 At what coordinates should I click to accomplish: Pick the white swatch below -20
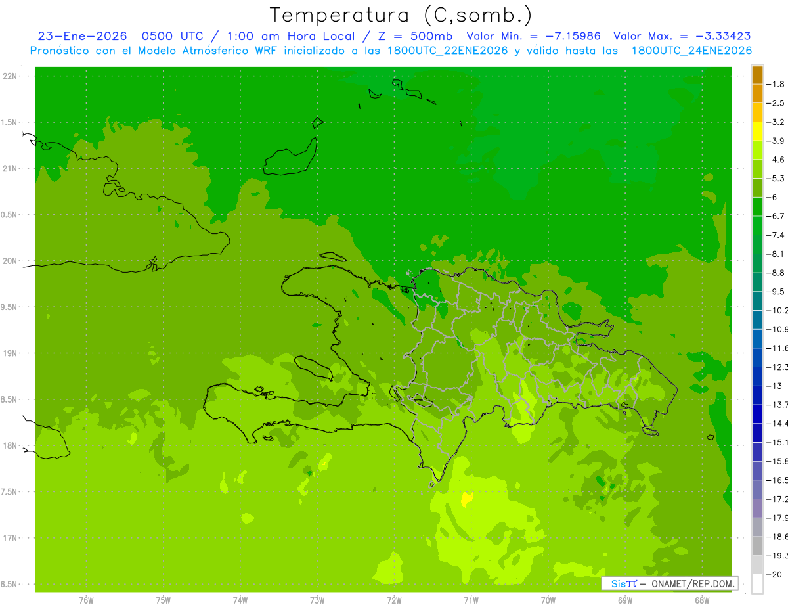[x=757, y=584]
